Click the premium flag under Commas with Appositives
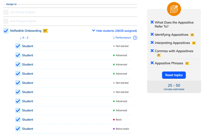This screenshot has height=134, width=205. 159,55
